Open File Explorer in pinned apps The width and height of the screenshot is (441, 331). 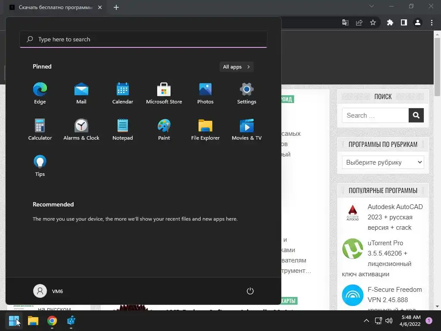pos(205,129)
